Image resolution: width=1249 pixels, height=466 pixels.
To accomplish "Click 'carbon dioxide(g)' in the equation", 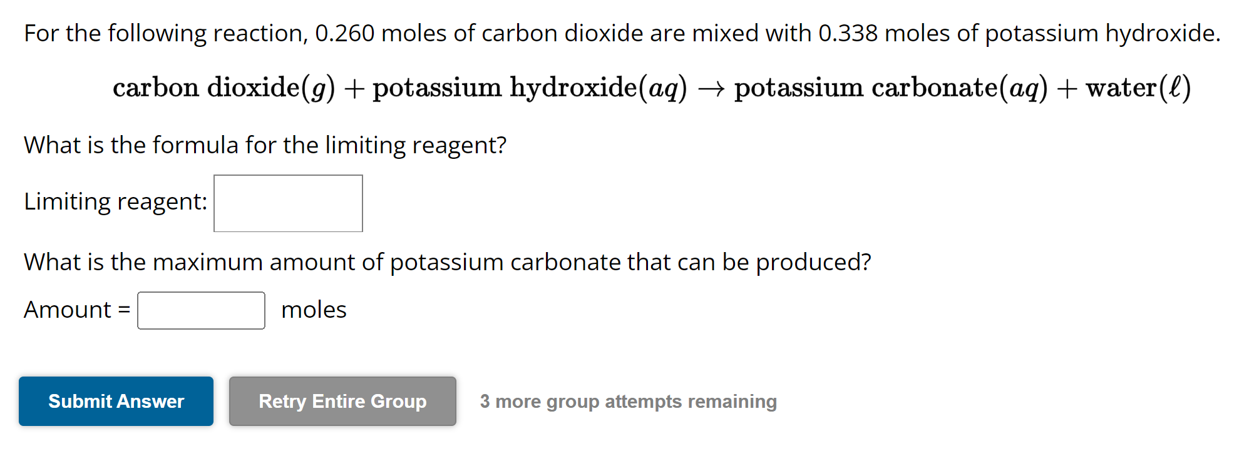I will tap(224, 88).
